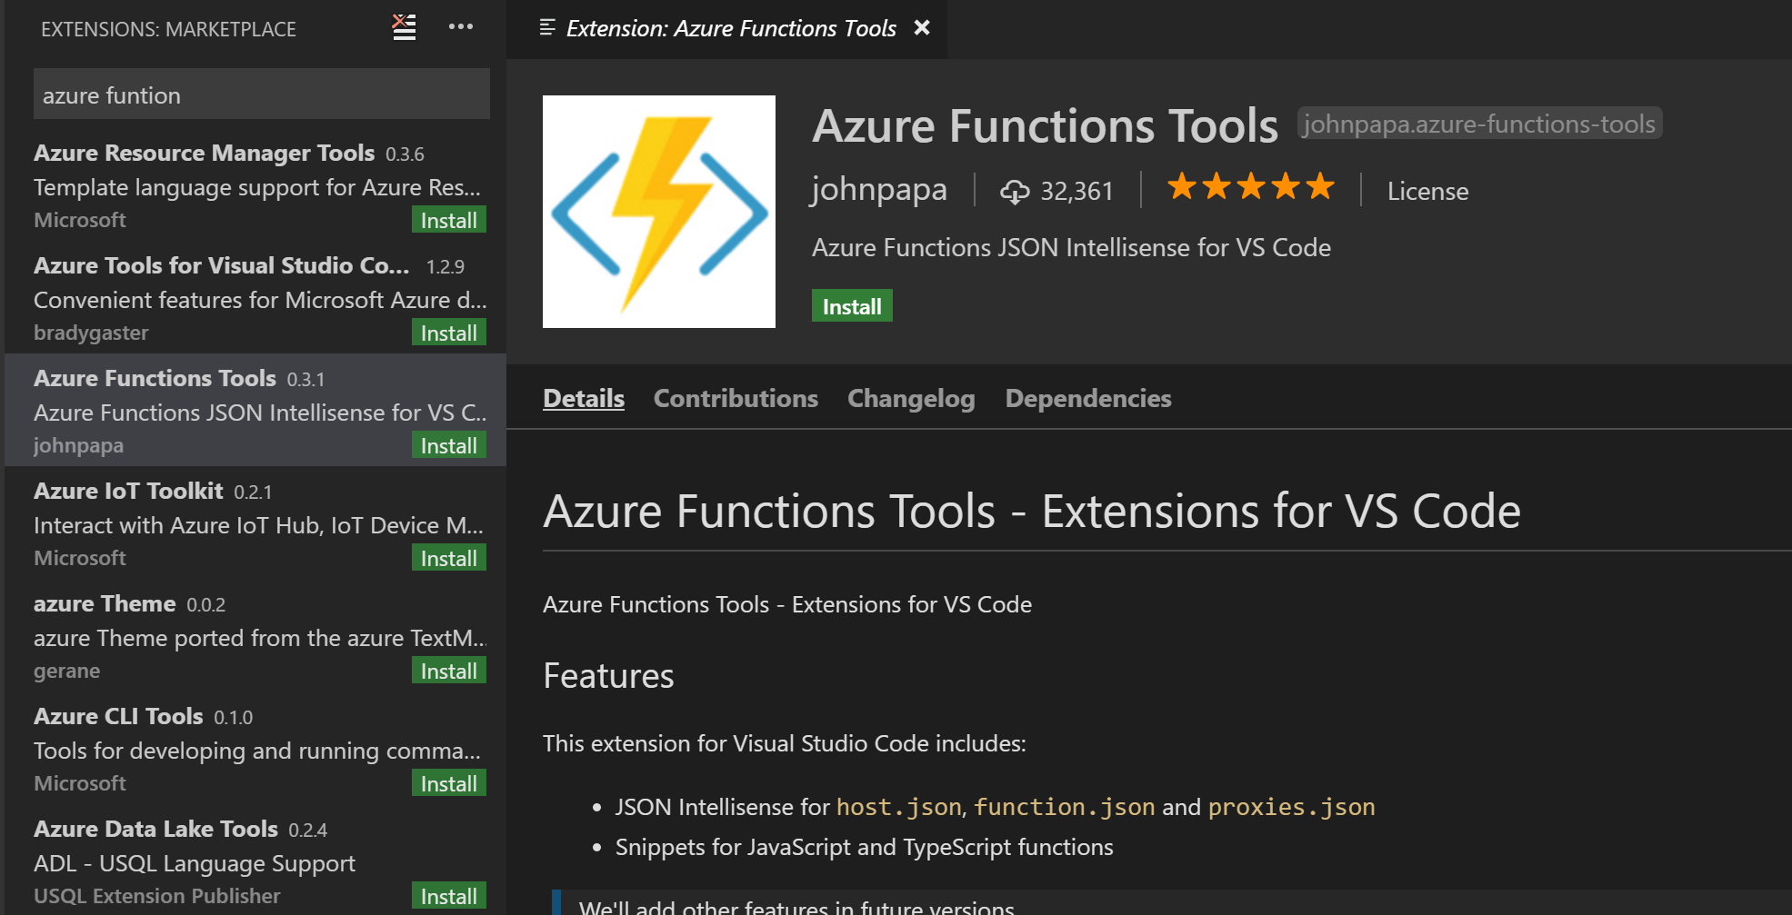Click Azure Functions Tools title heading
The image size is (1792, 915).
pos(1045,125)
